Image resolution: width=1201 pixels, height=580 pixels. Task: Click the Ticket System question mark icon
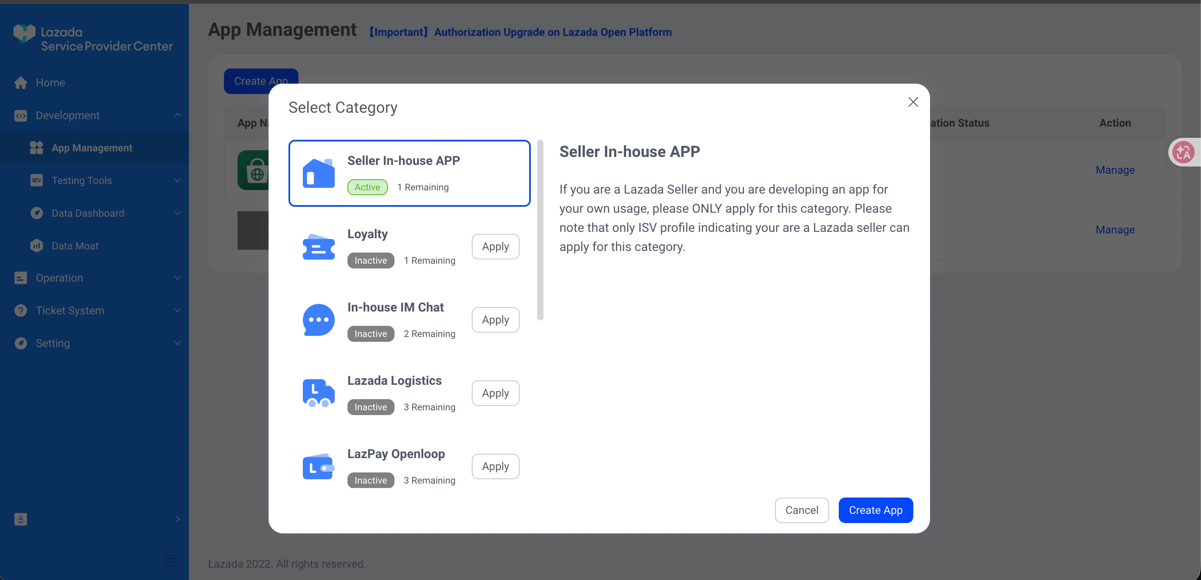(x=20, y=310)
